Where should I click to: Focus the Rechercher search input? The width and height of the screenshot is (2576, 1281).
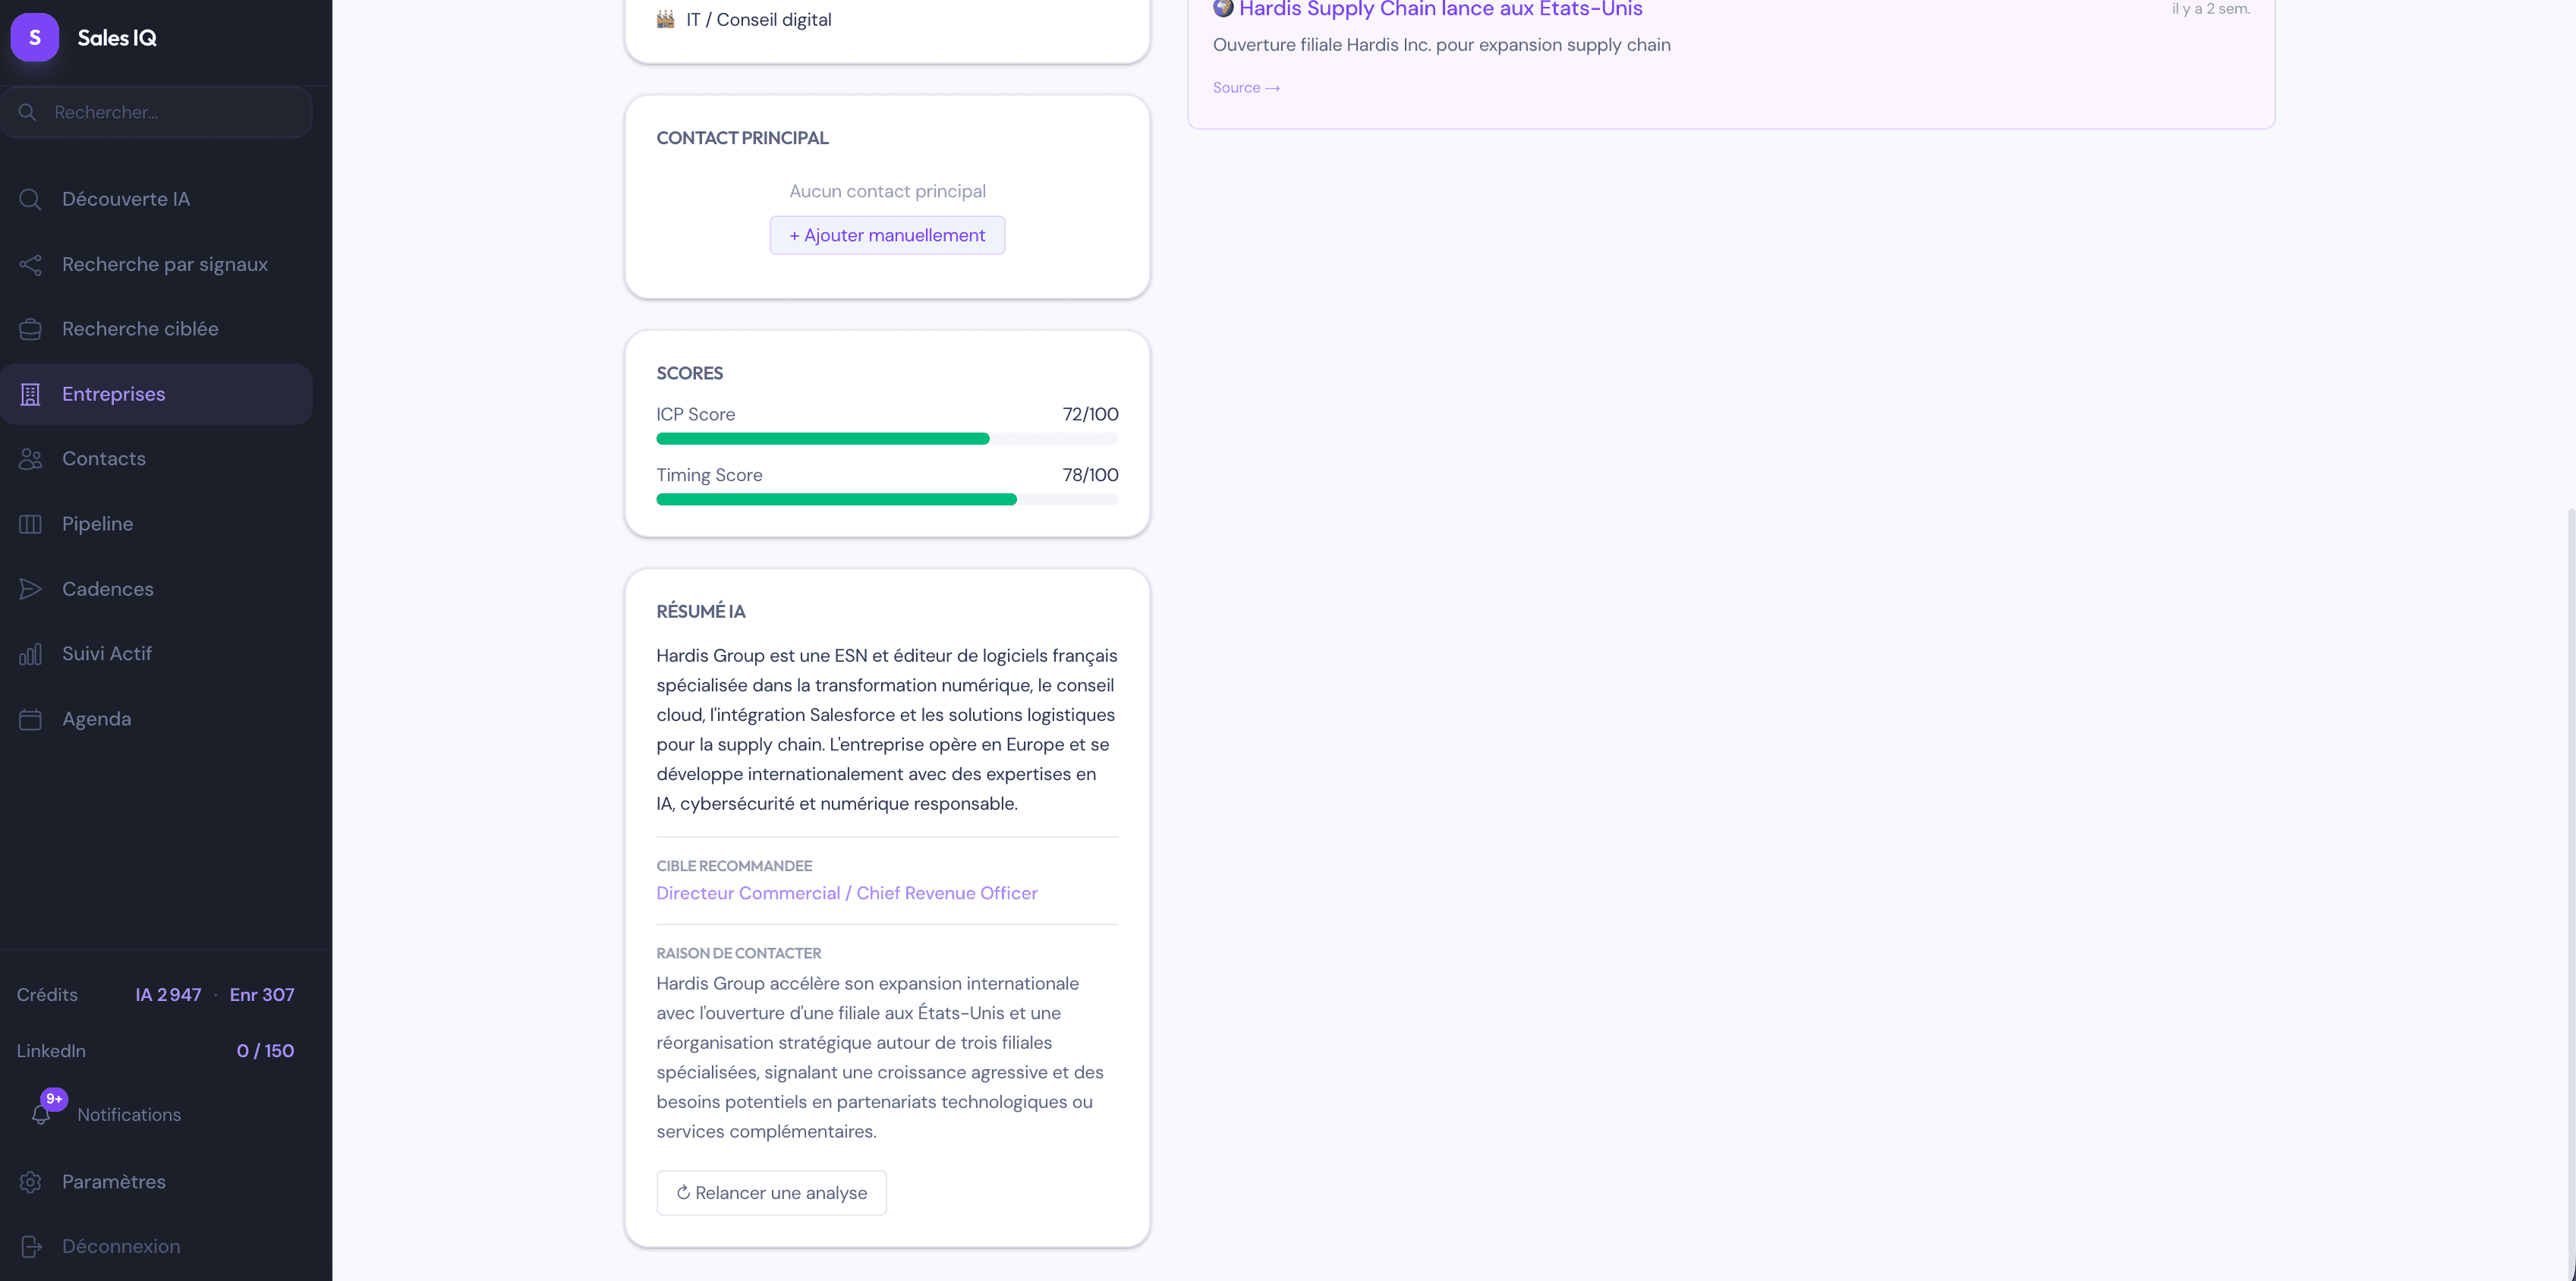[157, 112]
